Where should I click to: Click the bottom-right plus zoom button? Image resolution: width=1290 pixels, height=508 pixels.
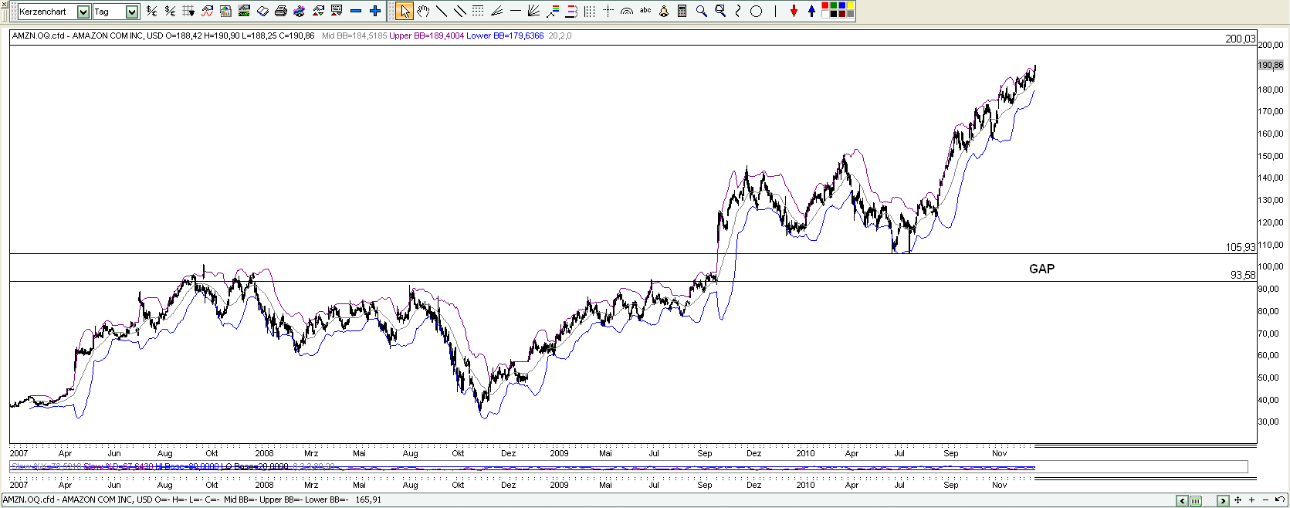coord(1251,500)
